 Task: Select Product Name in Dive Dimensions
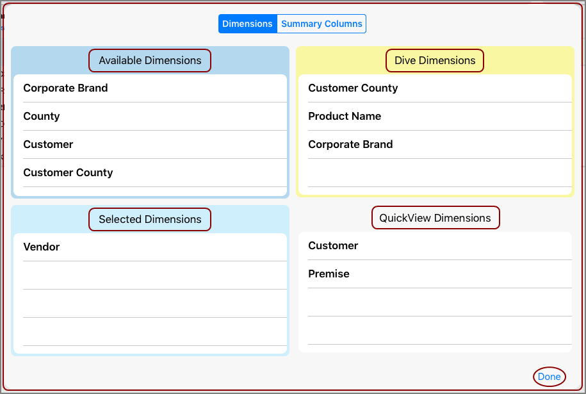tap(344, 116)
